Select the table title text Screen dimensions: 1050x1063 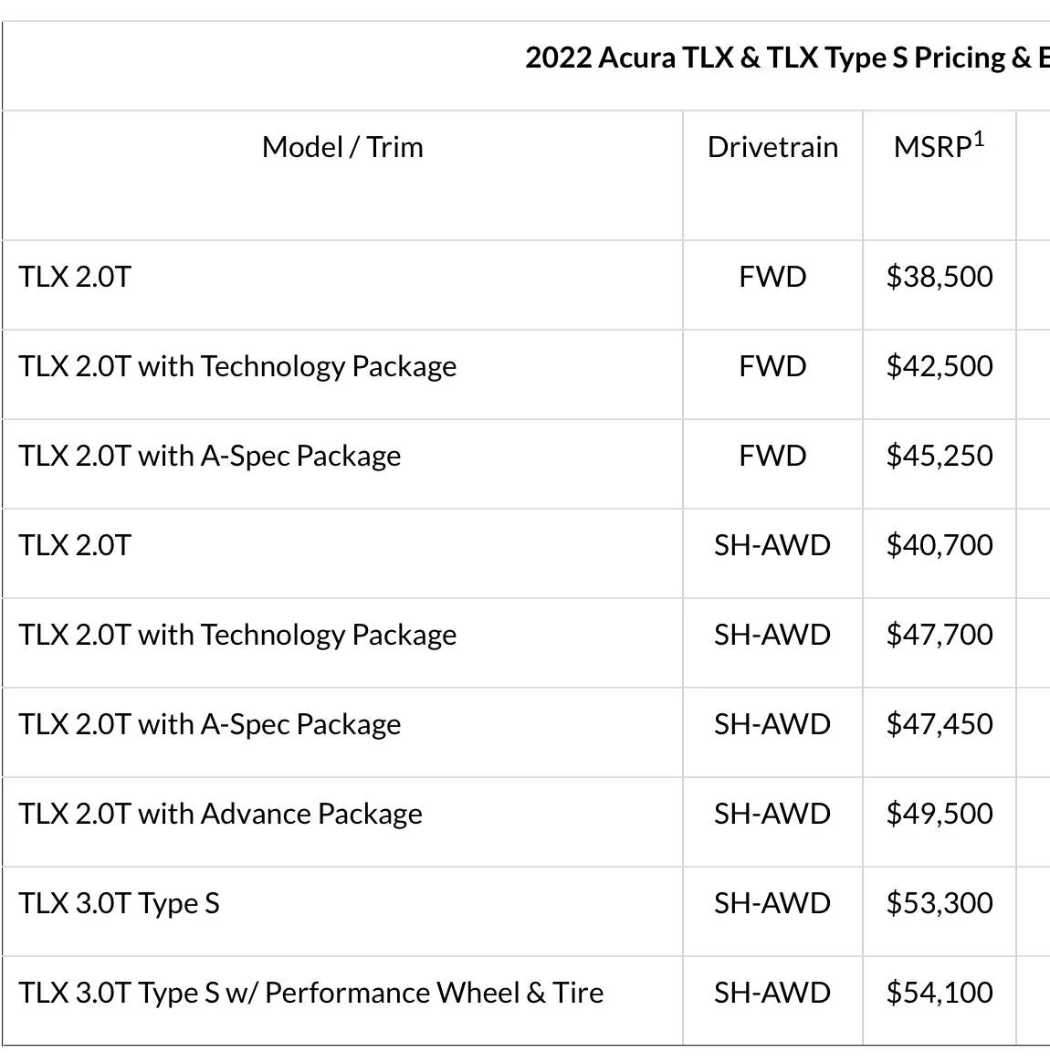[x=787, y=58]
